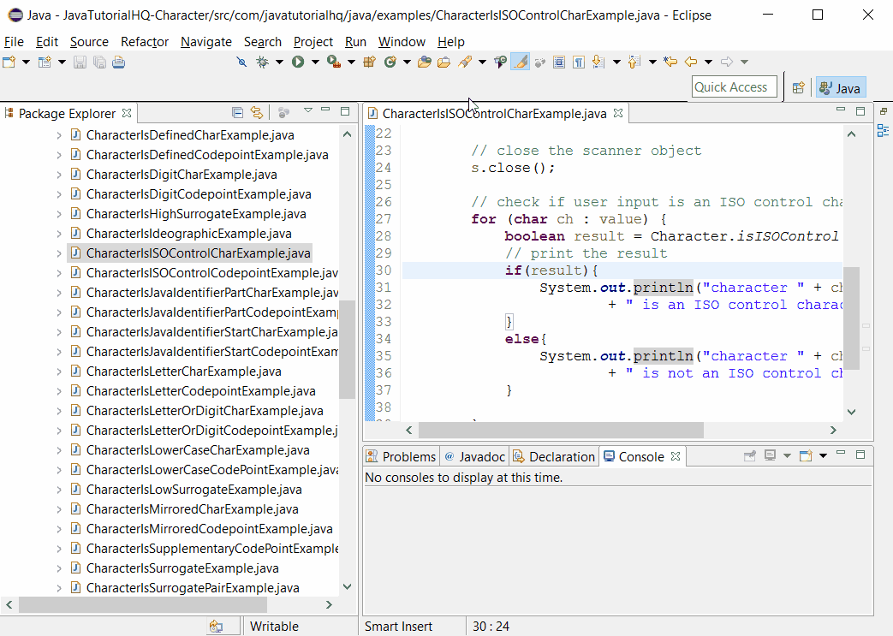The height and width of the screenshot is (636, 893).
Task: Open the Refactor menu
Action: click(x=144, y=42)
